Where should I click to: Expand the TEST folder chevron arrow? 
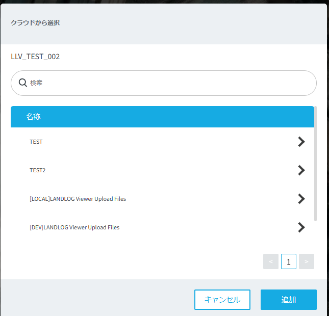click(301, 142)
